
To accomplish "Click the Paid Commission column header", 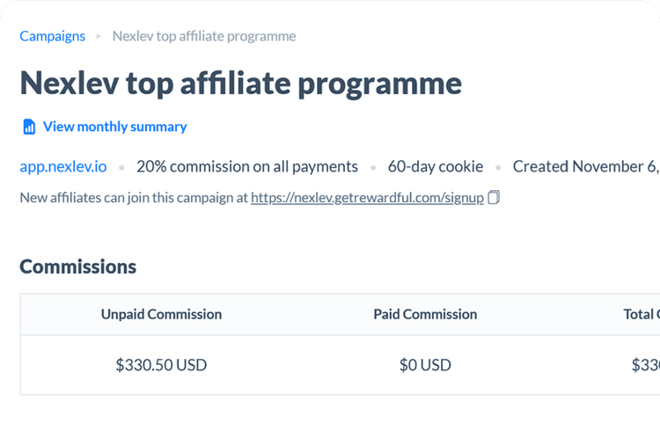I will click(425, 314).
